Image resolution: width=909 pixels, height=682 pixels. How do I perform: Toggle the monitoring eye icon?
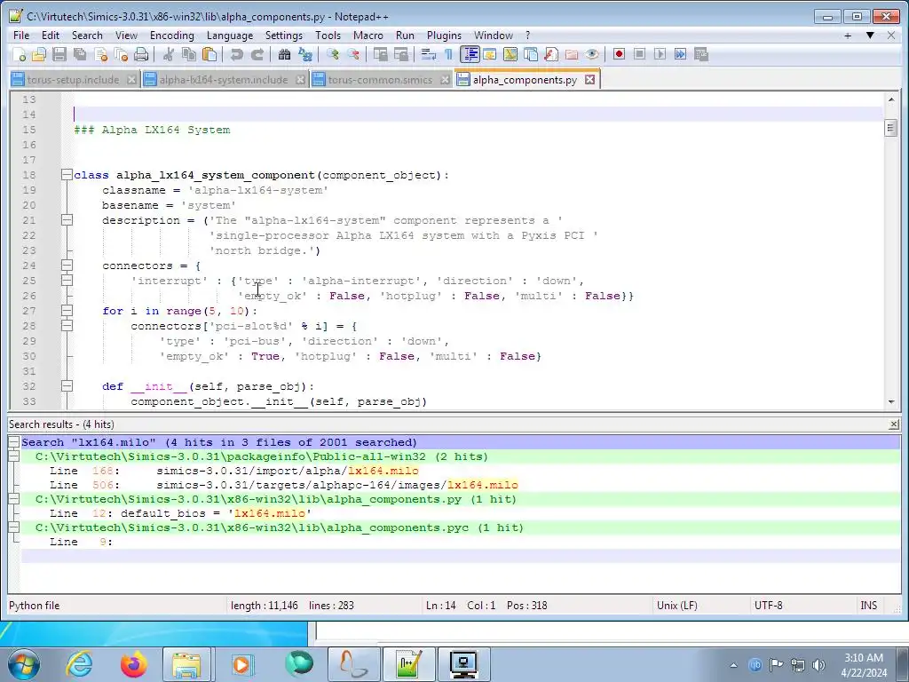592,54
